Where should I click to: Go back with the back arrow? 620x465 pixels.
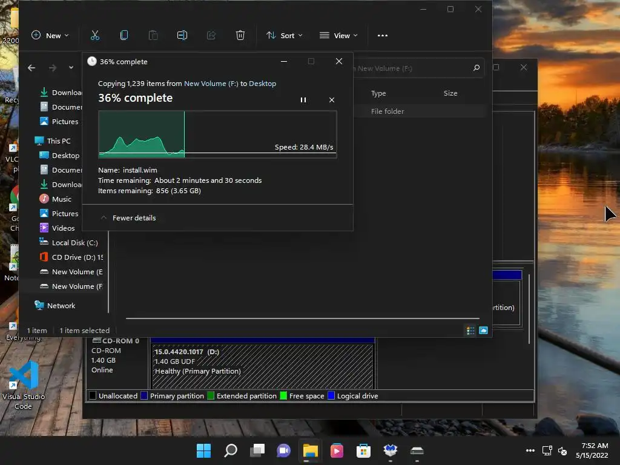[x=31, y=68]
